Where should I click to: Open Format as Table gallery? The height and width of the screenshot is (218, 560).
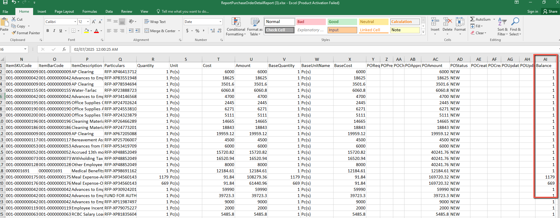(255, 27)
